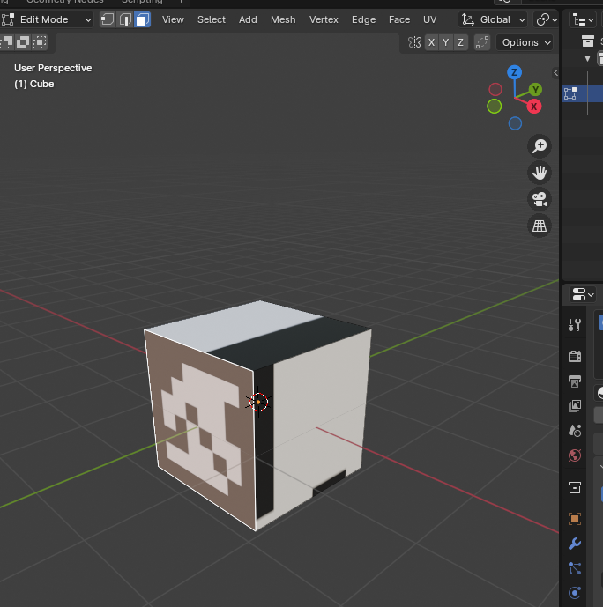This screenshot has width=603, height=607.
Task: Activate face select mode button
Action: tap(143, 19)
